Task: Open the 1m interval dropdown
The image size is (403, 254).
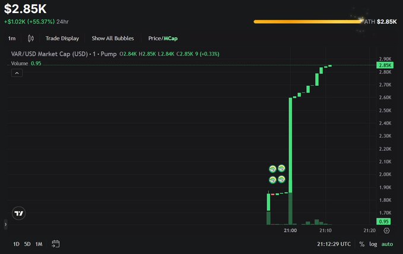Action: click(12, 38)
